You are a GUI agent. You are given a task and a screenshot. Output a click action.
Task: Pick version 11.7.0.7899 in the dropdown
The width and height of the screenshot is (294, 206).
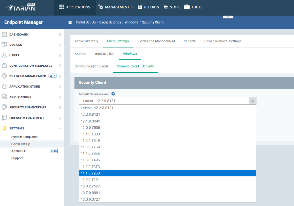click(x=168, y=134)
